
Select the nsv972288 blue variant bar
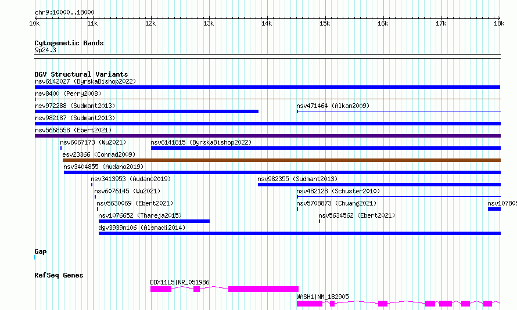(x=147, y=111)
